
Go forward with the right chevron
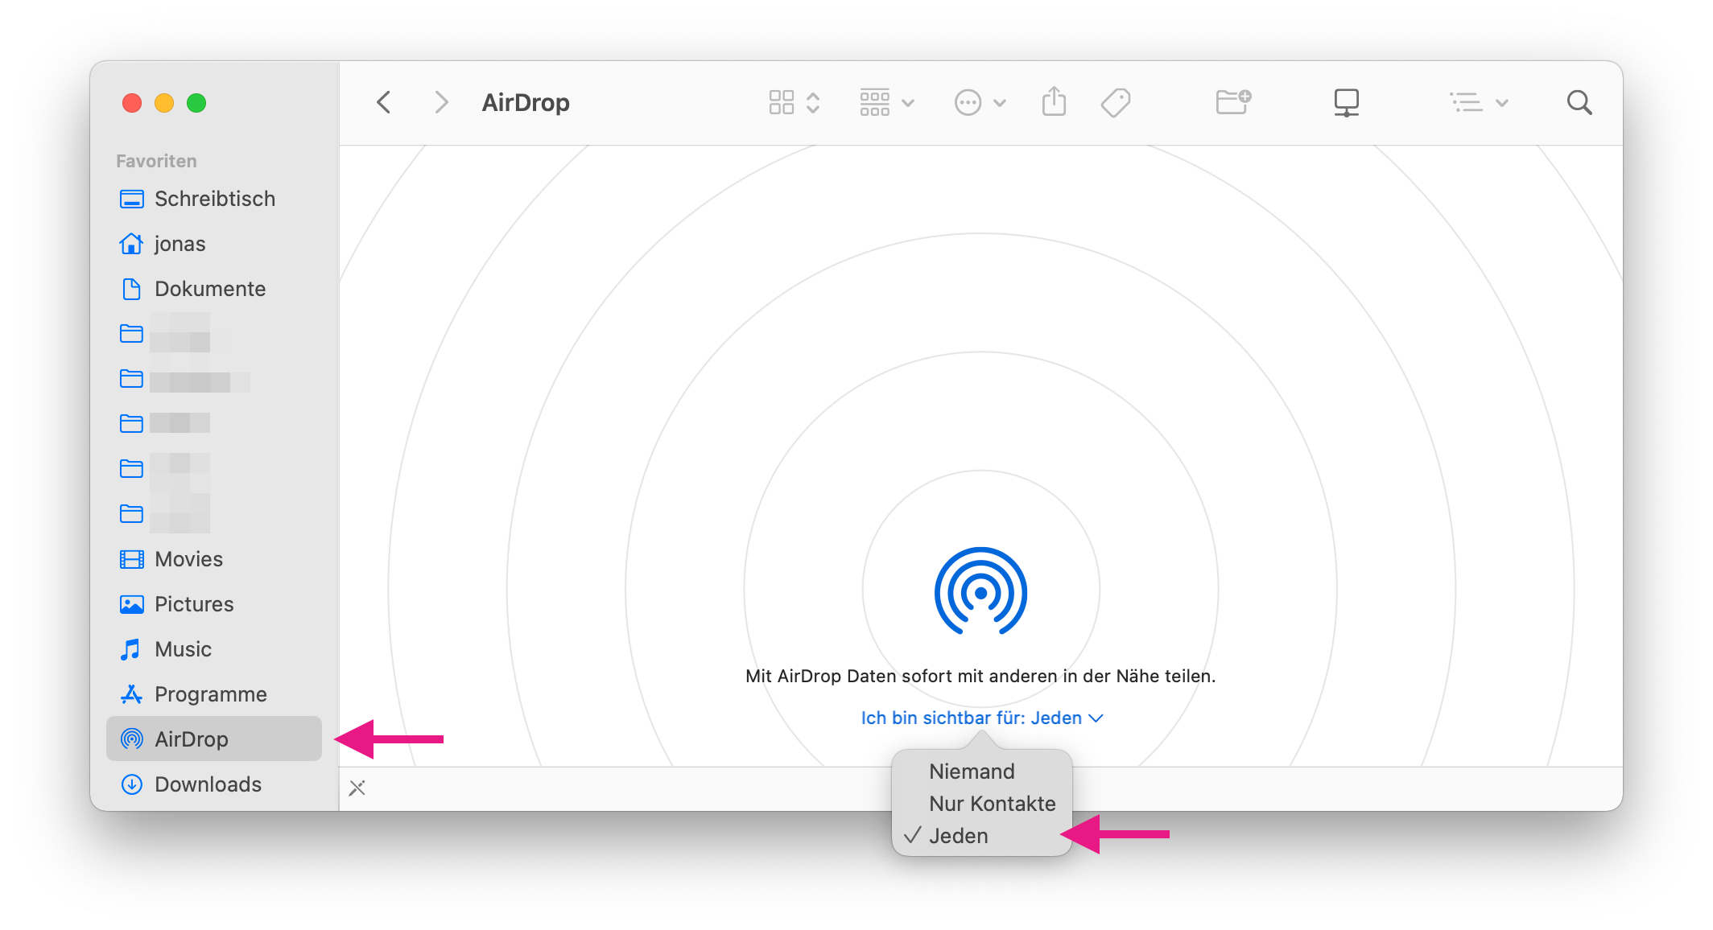pos(440,102)
